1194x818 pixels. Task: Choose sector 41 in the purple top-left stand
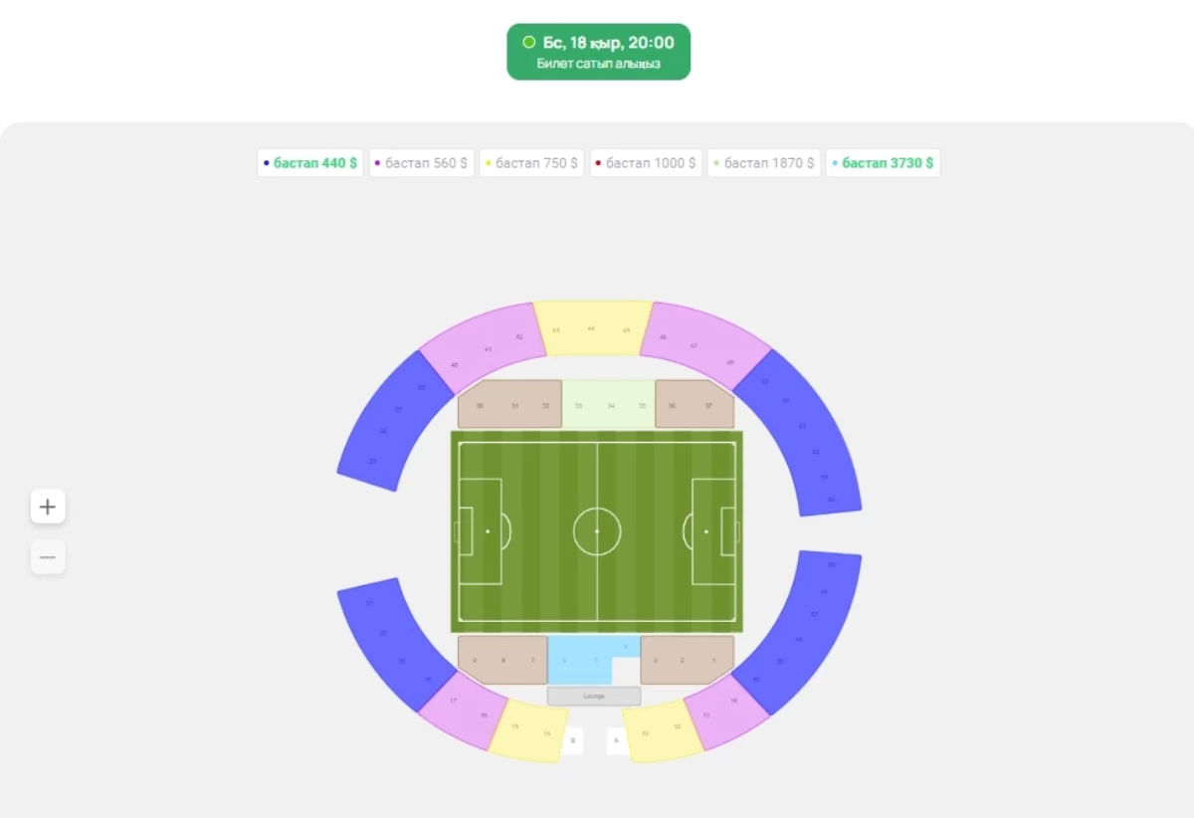(x=488, y=349)
